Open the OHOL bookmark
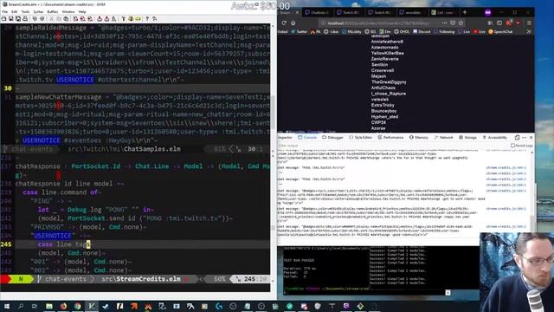Image resolution: width=554 pixels, height=312 pixels. pos(402,31)
